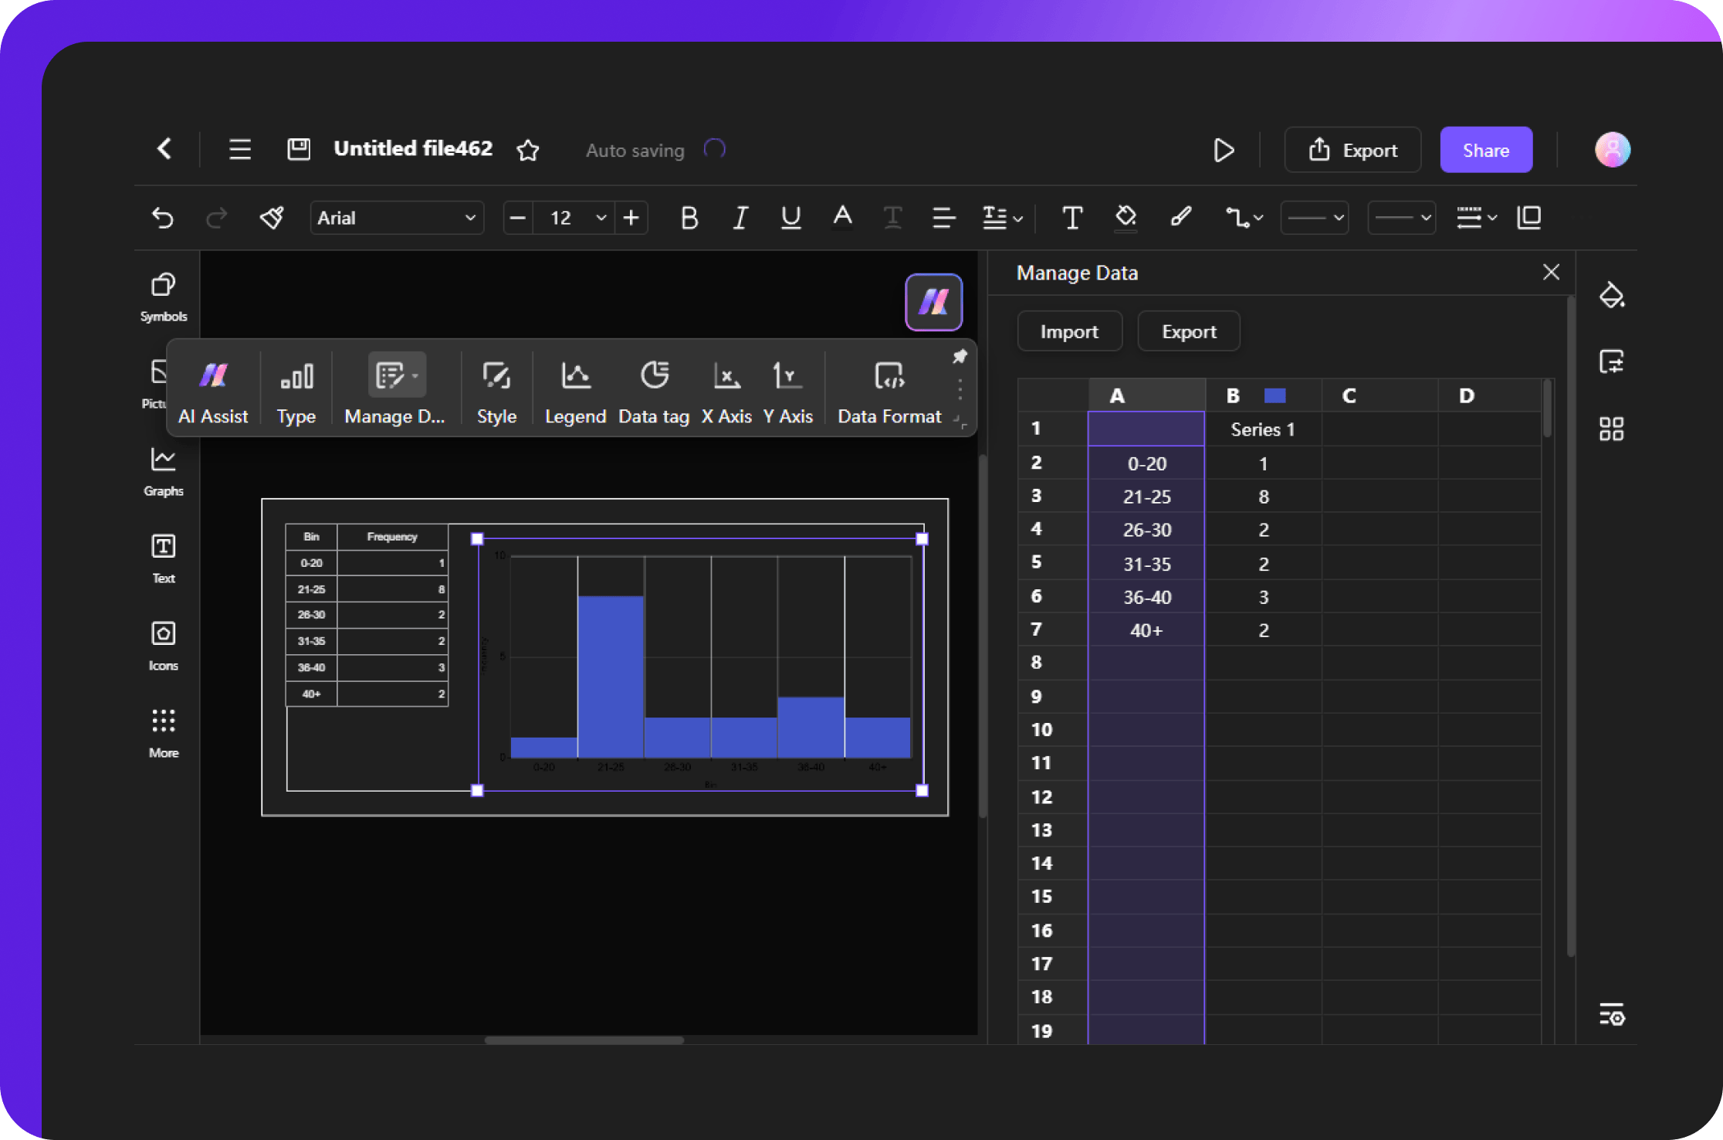Select the chart Type tool
Screen dimensions: 1723x1140
[294, 392]
